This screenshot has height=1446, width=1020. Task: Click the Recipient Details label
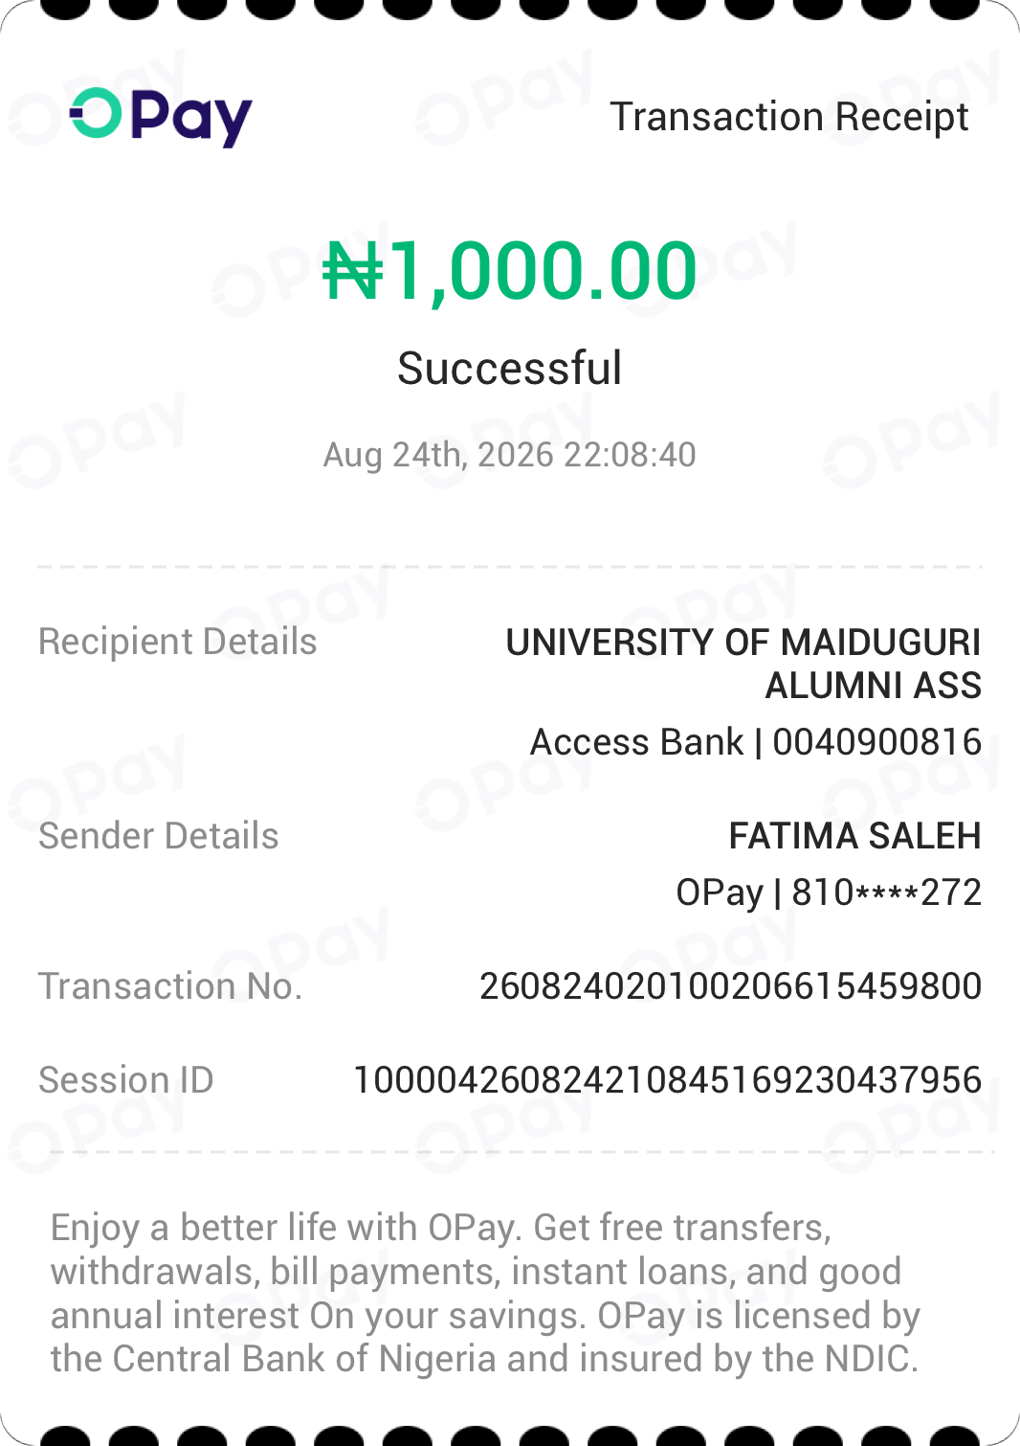pyautogui.click(x=178, y=642)
